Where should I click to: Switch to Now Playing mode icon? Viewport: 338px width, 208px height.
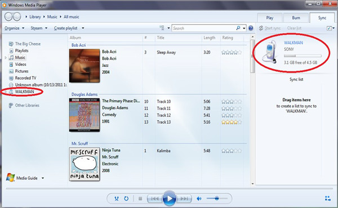coord(328,198)
